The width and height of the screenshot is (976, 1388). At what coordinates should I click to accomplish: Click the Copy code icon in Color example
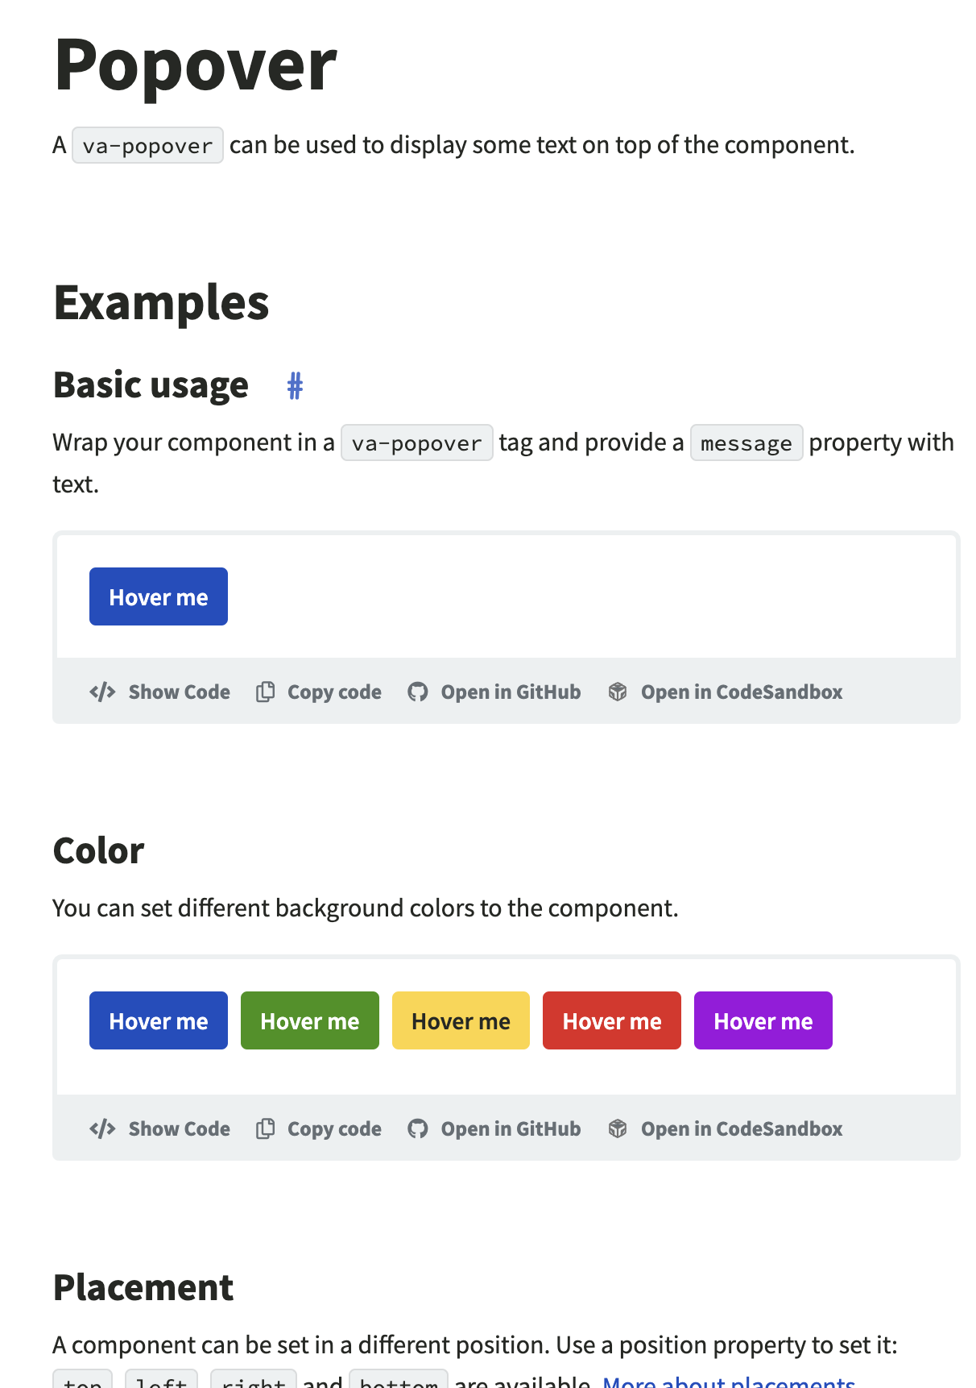(265, 1129)
